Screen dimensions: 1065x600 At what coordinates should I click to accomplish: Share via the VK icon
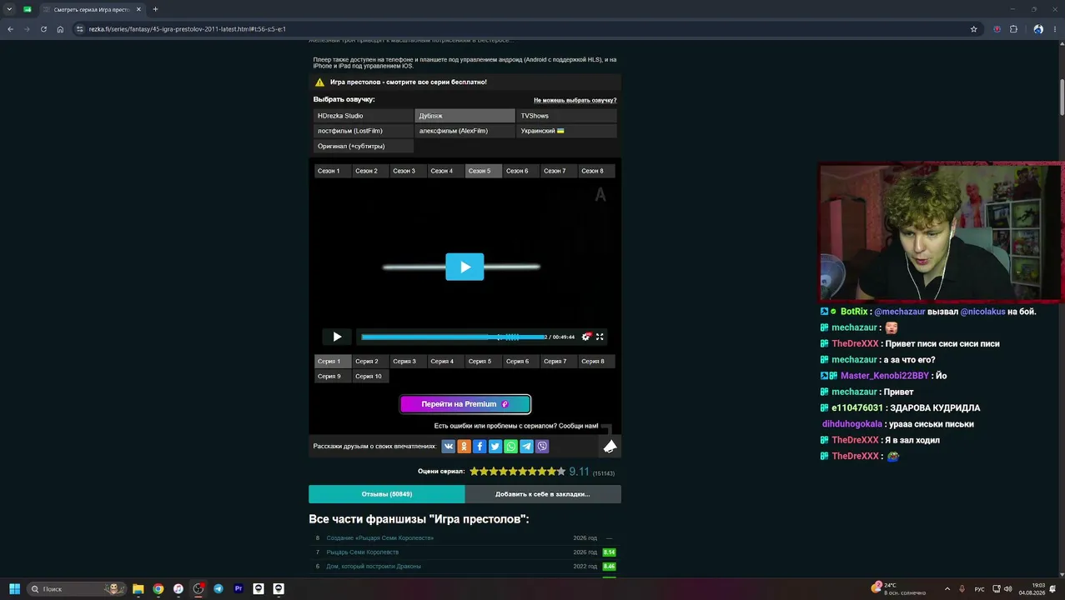coord(449,447)
